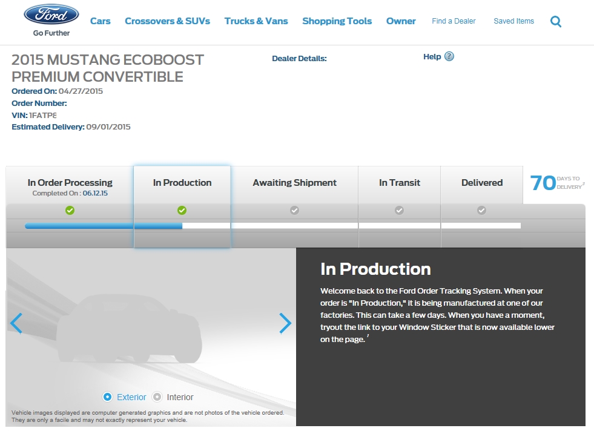Click the Saved Items link
The height and width of the screenshot is (431, 594).
pyautogui.click(x=513, y=21)
